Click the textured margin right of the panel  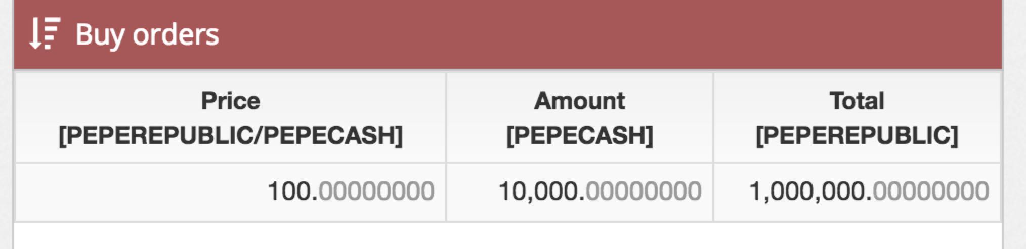(1014, 124)
